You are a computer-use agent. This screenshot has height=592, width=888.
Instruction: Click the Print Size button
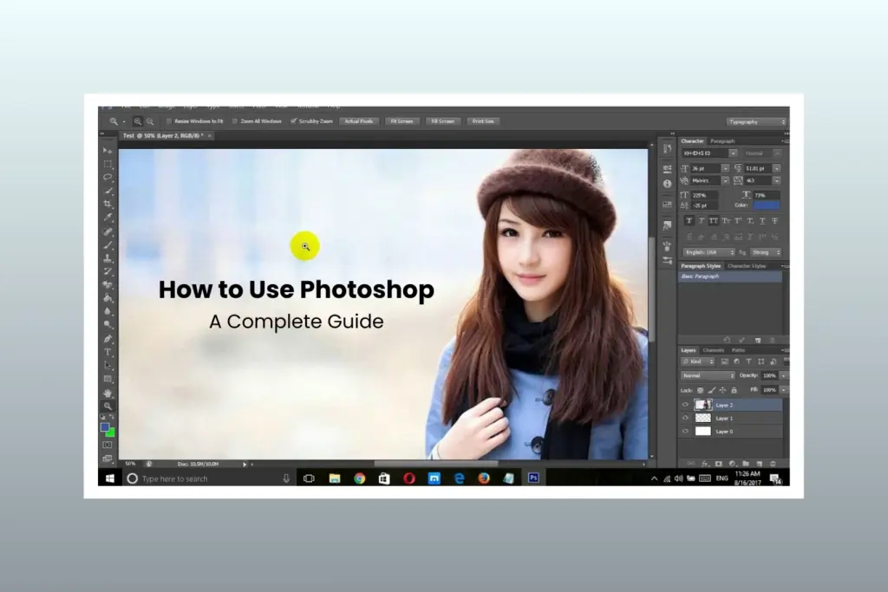coord(483,120)
